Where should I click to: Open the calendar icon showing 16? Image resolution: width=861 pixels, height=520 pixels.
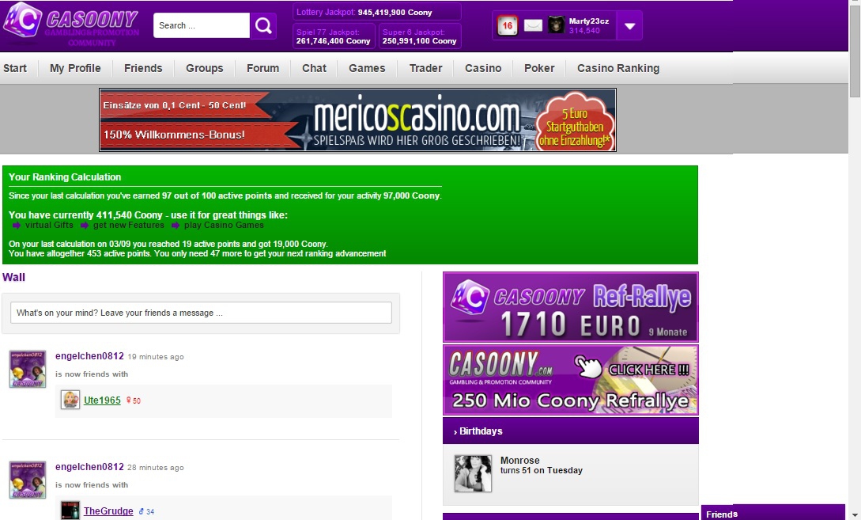click(507, 25)
